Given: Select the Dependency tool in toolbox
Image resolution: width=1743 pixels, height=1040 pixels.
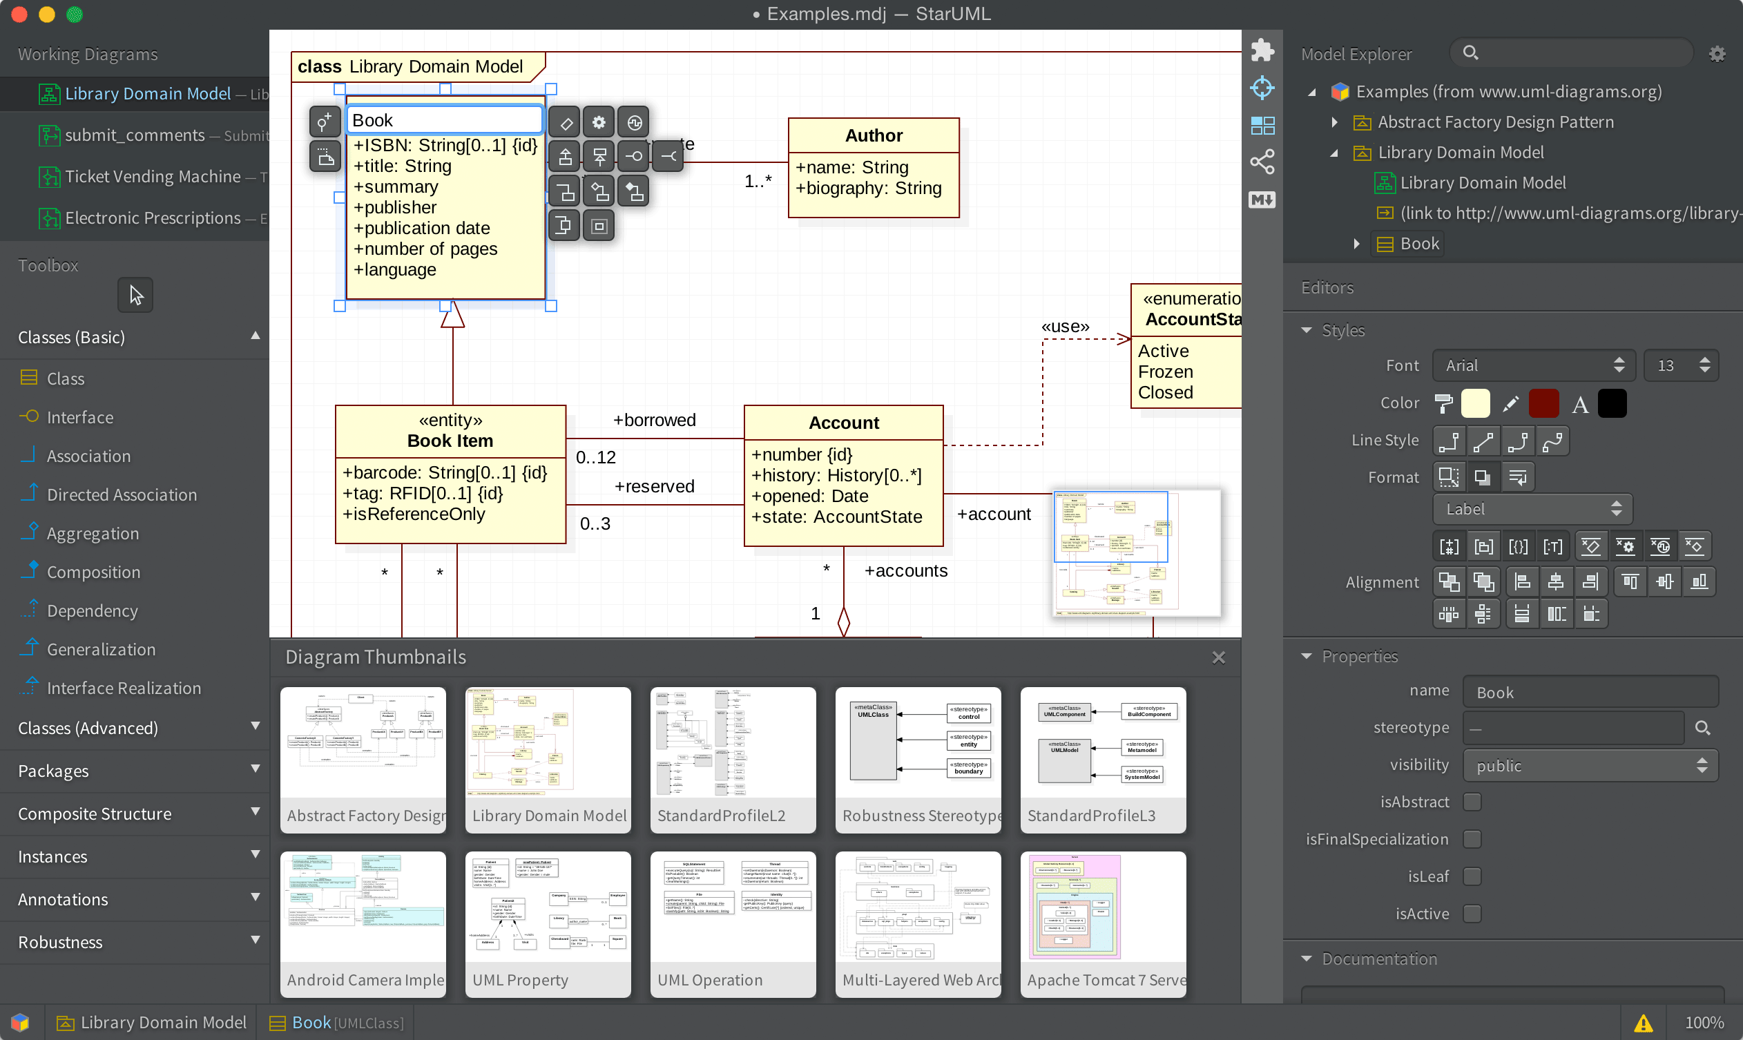Looking at the screenshot, I should click(93, 609).
